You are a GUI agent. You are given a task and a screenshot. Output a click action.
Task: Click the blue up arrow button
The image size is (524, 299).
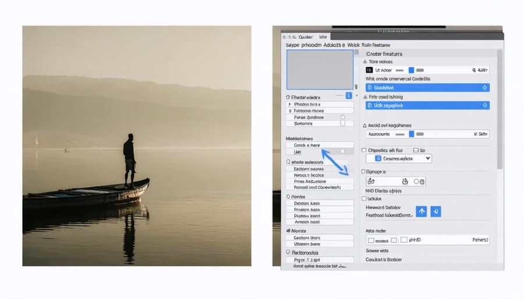[422, 211]
